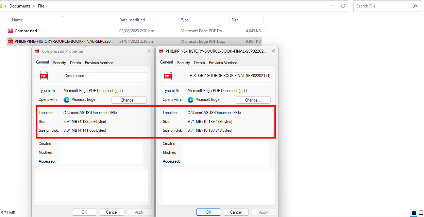The width and height of the screenshot is (424, 217).
Task: Sort files by Date modified column
Action: [132, 20]
